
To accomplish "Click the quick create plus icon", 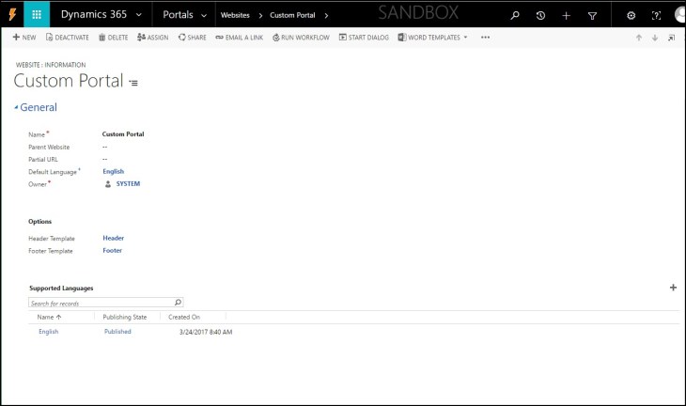I will 566,16.
